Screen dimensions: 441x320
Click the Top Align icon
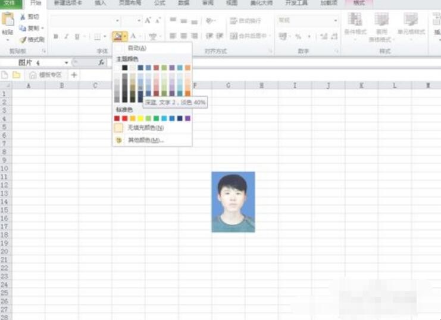[173, 20]
